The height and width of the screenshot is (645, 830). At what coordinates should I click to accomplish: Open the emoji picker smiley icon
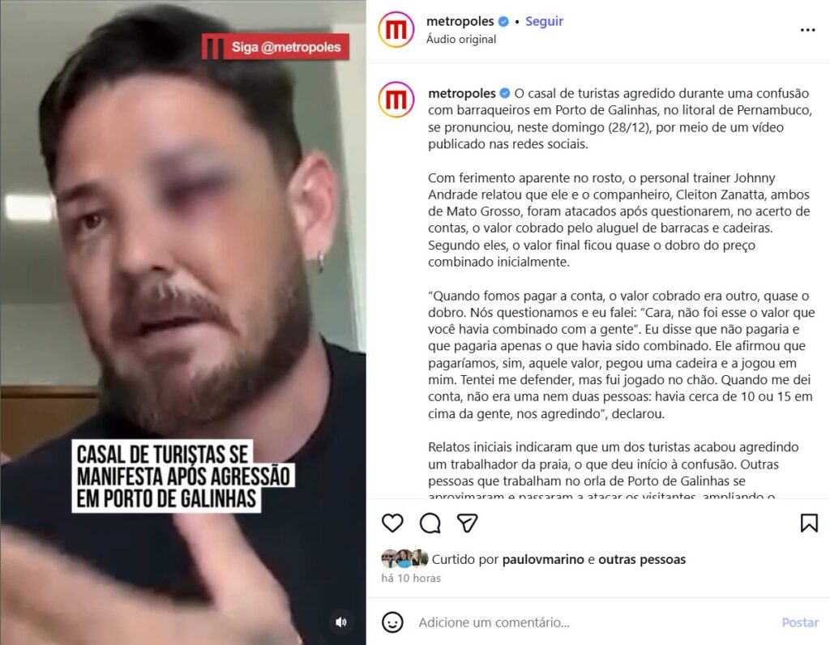click(392, 622)
